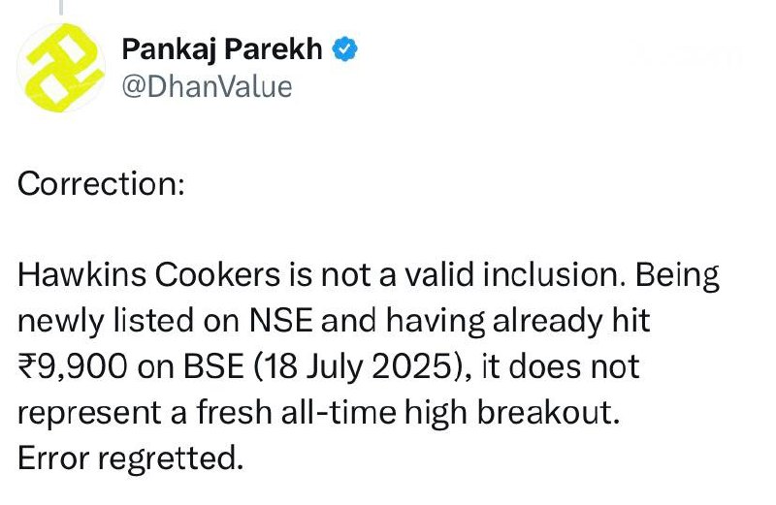Click the thread connector line above avatar
This screenshot has height=505, width=776.
[61, 8]
